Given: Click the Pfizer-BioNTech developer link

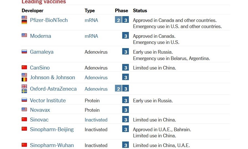Looking at the screenshot, I should click(x=49, y=20).
